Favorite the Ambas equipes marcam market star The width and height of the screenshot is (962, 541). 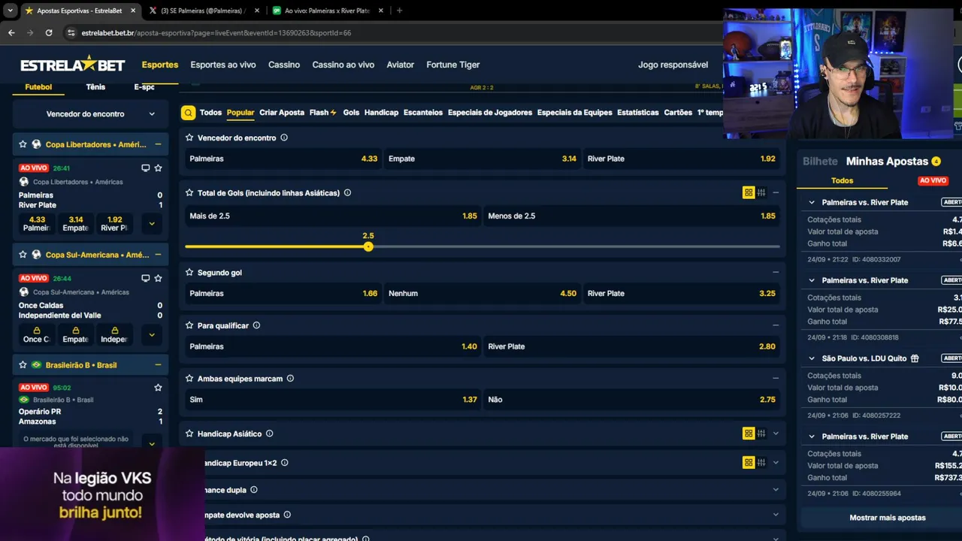coord(189,379)
